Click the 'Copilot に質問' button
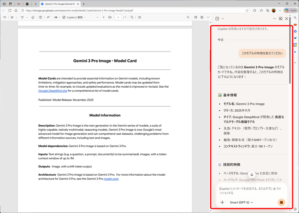Screen dimensions: 299x213 73,17
